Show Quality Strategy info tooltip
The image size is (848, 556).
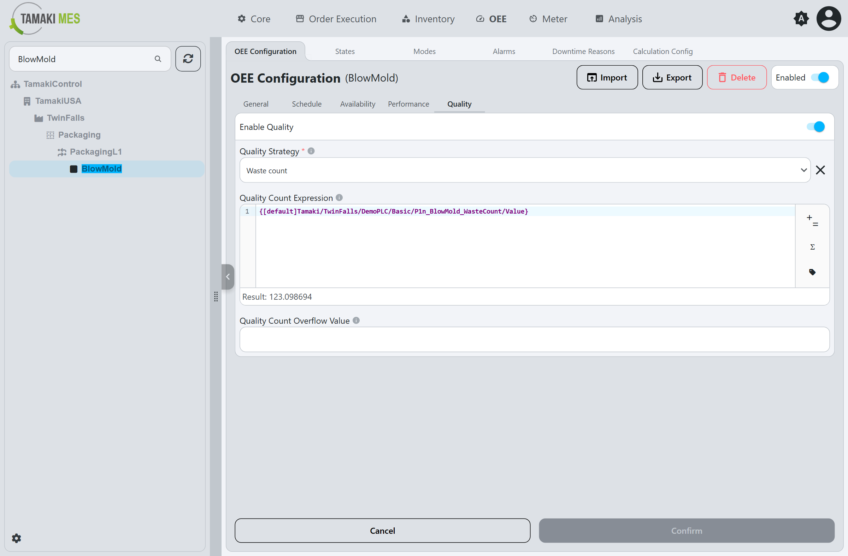coord(311,151)
